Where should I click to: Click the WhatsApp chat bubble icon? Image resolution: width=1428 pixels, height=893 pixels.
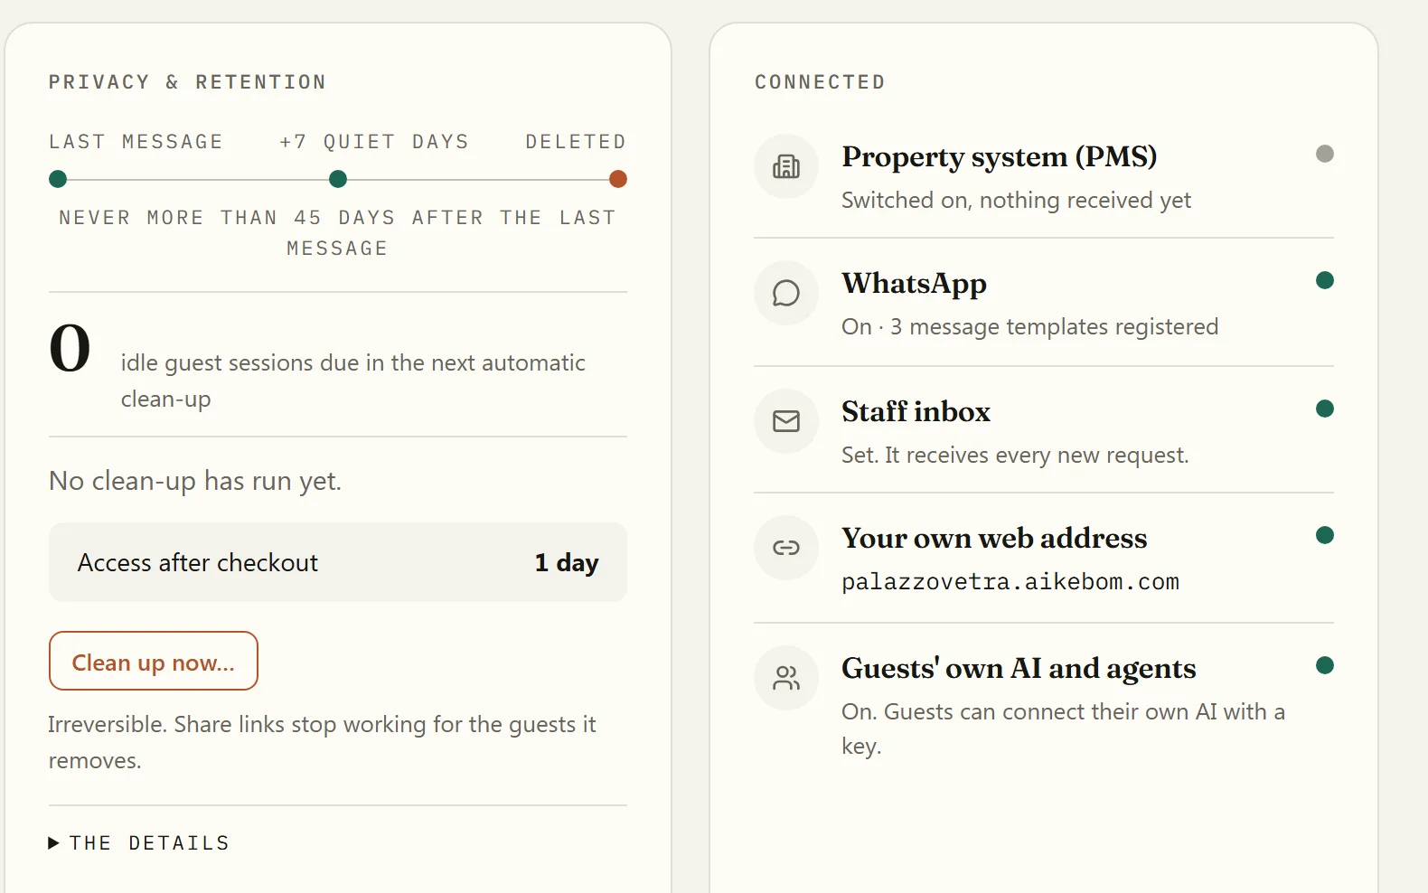pyautogui.click(x=786, y=293)
